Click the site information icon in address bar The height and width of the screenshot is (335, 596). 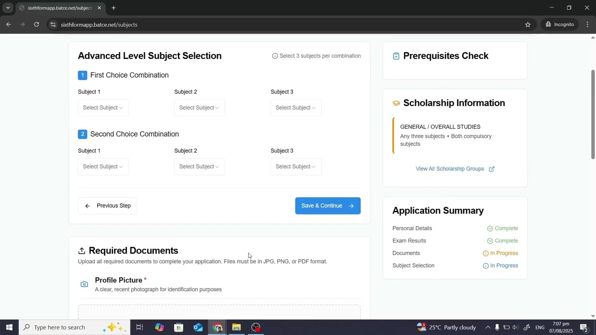[x=53, y=25]
